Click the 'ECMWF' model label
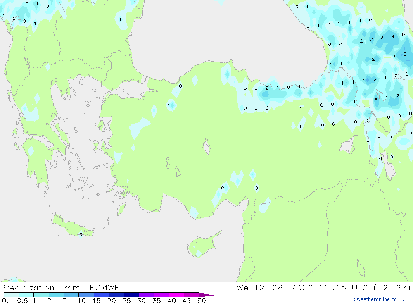Image resolution: width=413 pixels, height=303 pixels. pyautogui.click(x=104, y=287)
